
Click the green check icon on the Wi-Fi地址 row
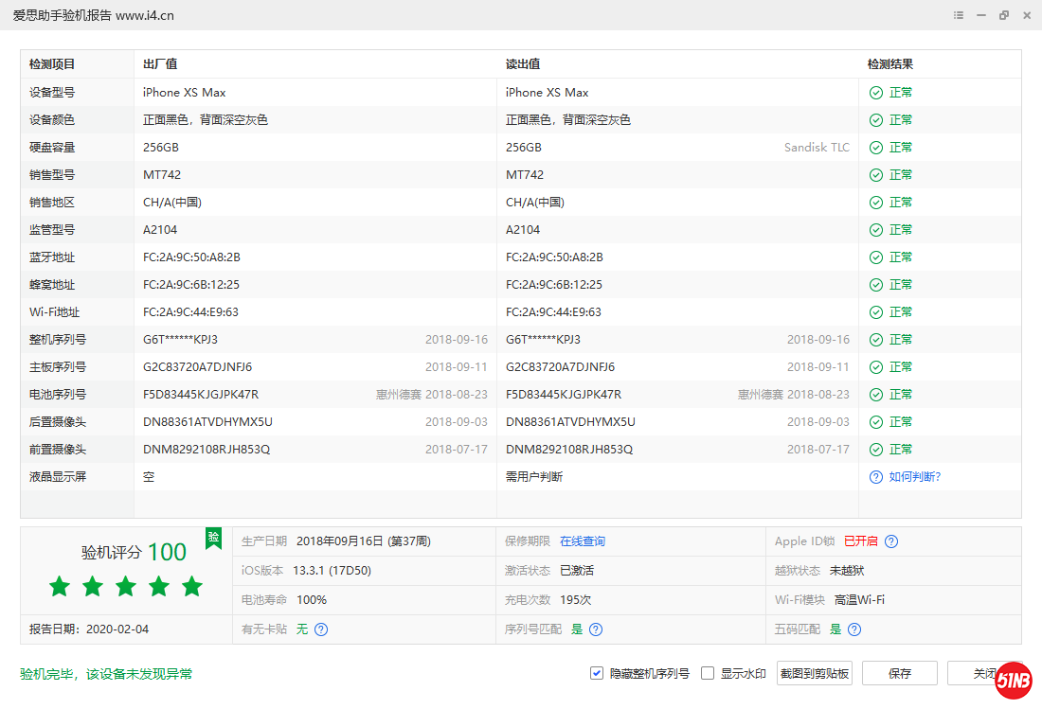tap(874, 311)
